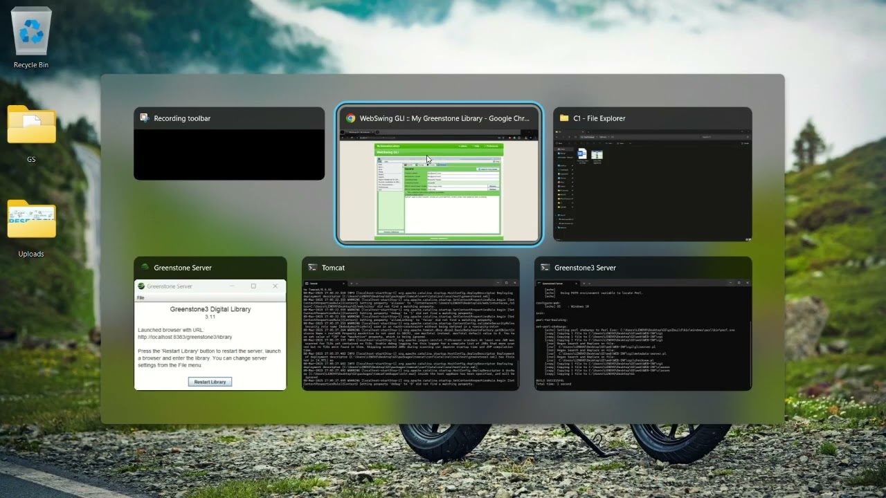The image size is (886, 498).
Task: Click the 'Greenstone Server' switcher title text
Action: tap(183, 268)
